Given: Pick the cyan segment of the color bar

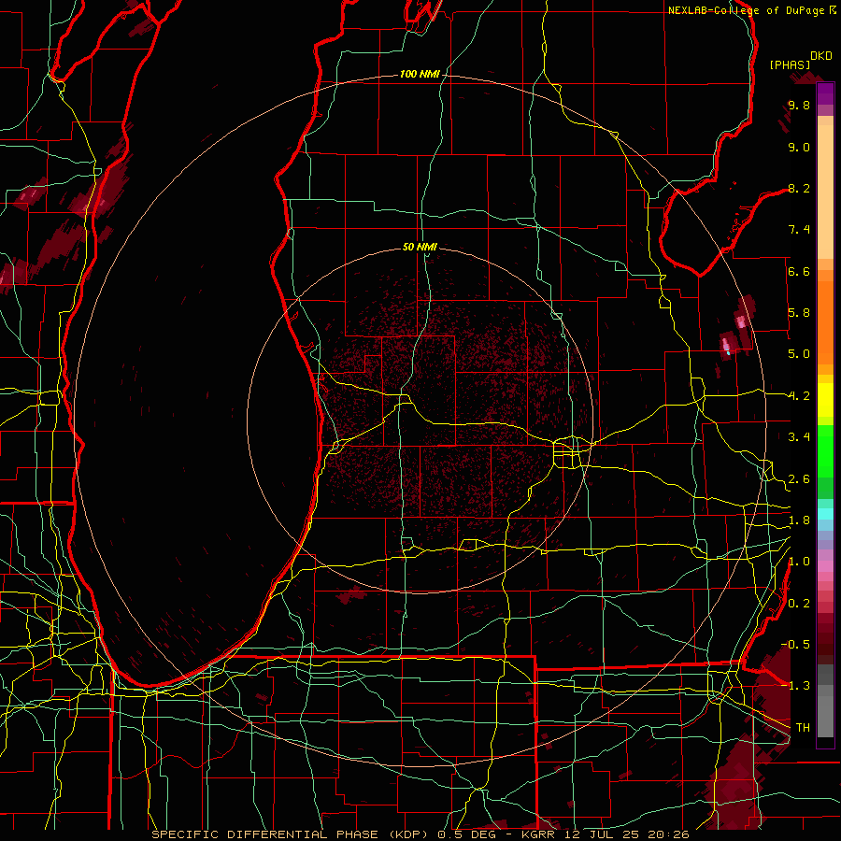Looking at the screenshot, I should coord(825,514).
